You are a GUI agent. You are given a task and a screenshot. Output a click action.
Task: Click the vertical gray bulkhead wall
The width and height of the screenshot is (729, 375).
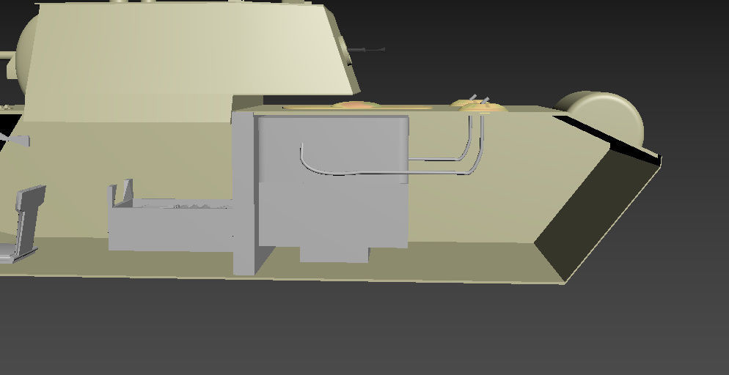click(x=243, y=193)
